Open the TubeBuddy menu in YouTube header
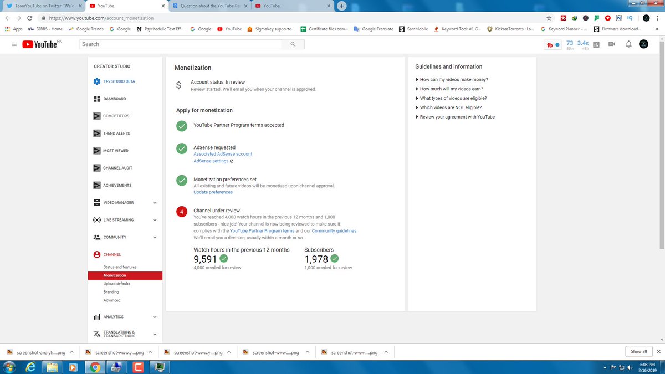The width and height of the screenshot is (665, 374). [553, 44]
